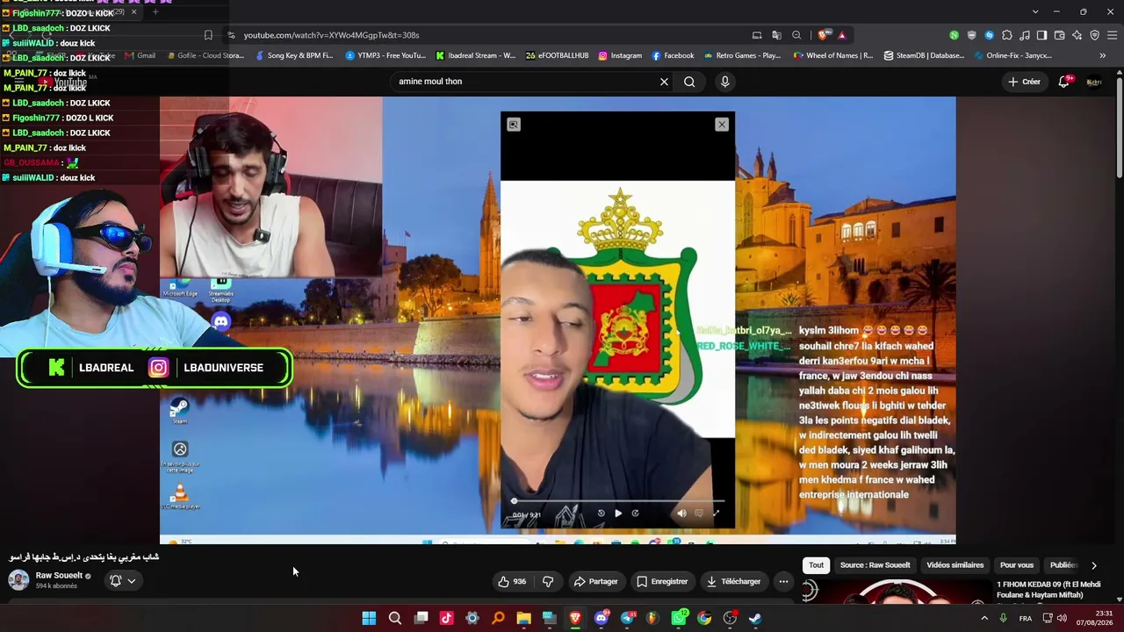Screen dimensions: 1124x632
Task: Close the embedded video popup
Action: pos(722,125)
